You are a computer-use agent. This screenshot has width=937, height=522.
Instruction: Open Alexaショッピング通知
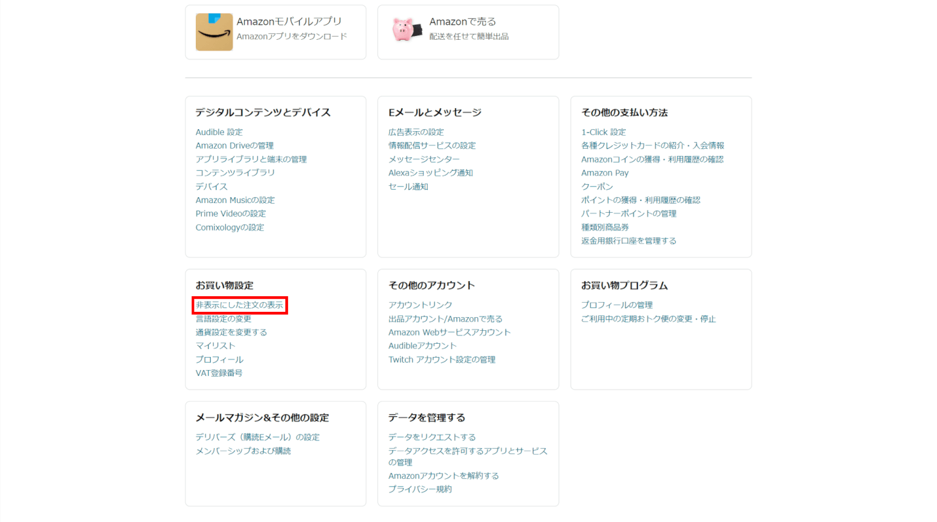[430, 173]
